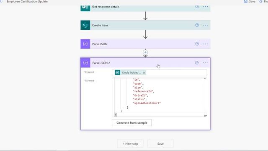Viewport: 268px width, 151px height.
Task: Click the Flow checker icon in the top bar
Action: click(260, 1)
